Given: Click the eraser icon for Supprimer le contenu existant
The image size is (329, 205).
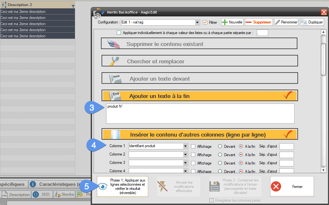Looking at the screenshot, I should pos(113,44).
